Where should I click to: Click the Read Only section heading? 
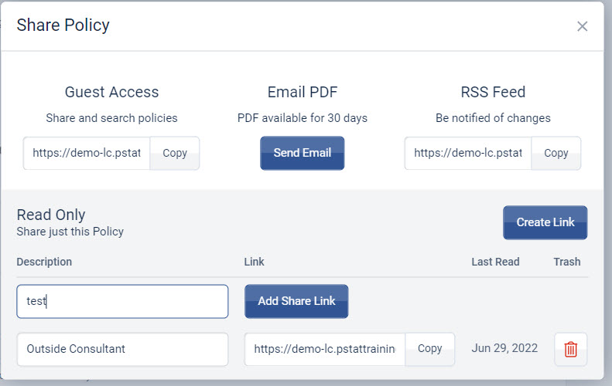pyautogui.click(x=51, y=215)
